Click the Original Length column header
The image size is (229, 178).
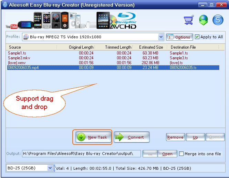pos(76,47)
